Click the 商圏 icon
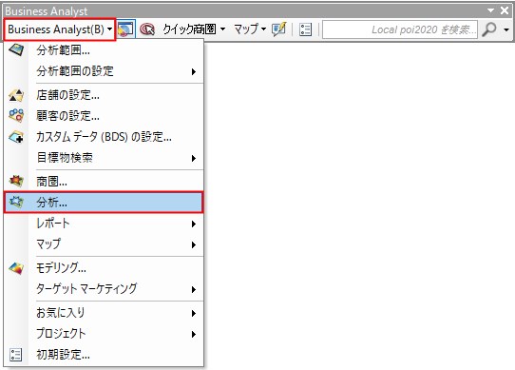Screen dimensions: 515x370 click(16, 181)
